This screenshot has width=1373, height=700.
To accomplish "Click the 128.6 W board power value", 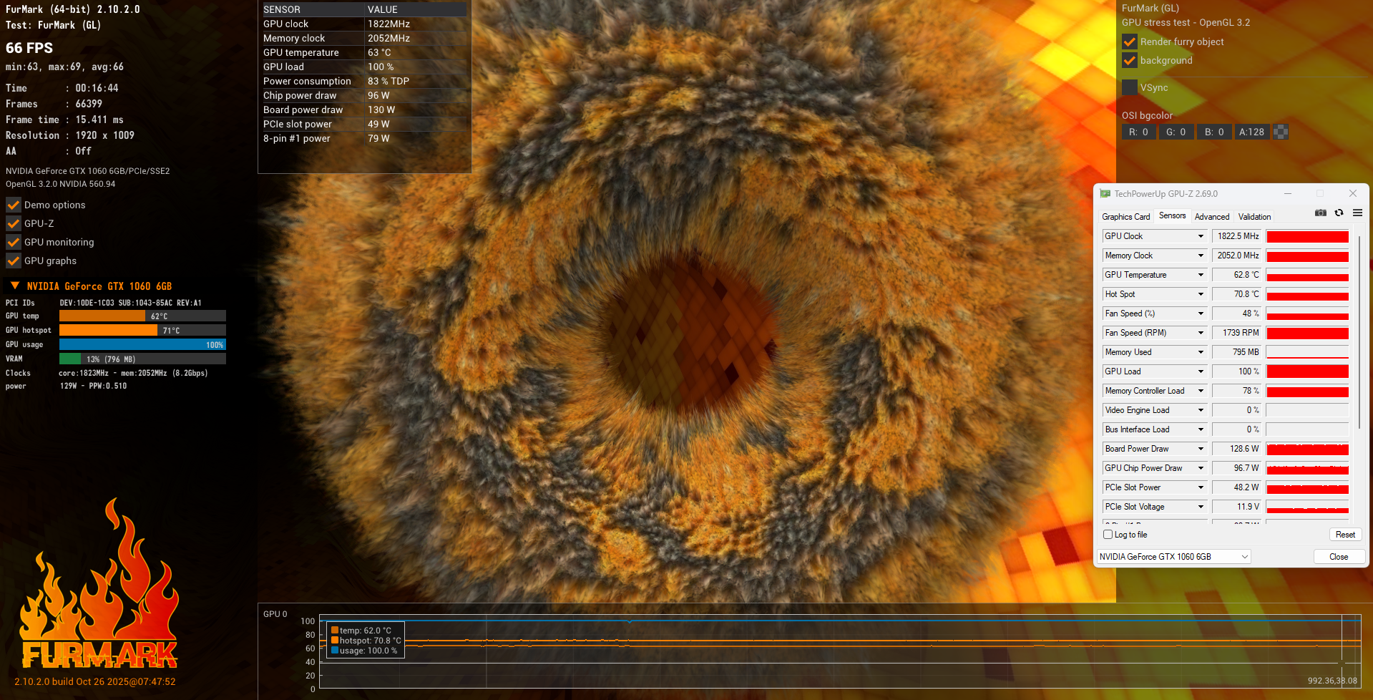I will 1237,449.
